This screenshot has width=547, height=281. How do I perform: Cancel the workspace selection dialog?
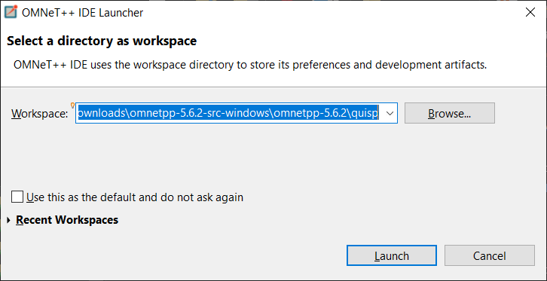tap(490, 255)
